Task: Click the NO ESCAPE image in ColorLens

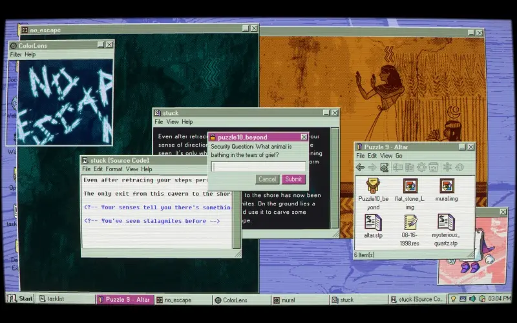Action: point(65,103)
